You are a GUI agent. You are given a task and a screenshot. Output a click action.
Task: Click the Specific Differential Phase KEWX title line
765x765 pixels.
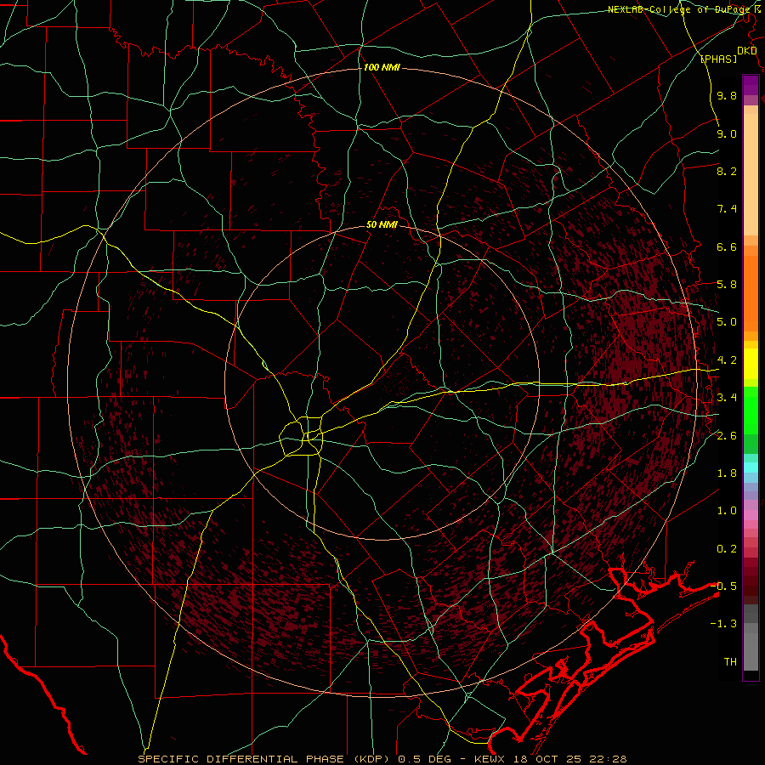click(x=382, y=759)
